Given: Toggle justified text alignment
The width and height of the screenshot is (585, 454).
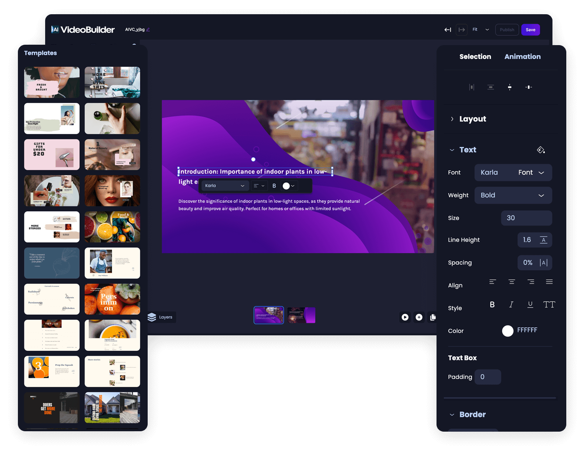Looking at the screenshot, I should (x=549, y=281).
